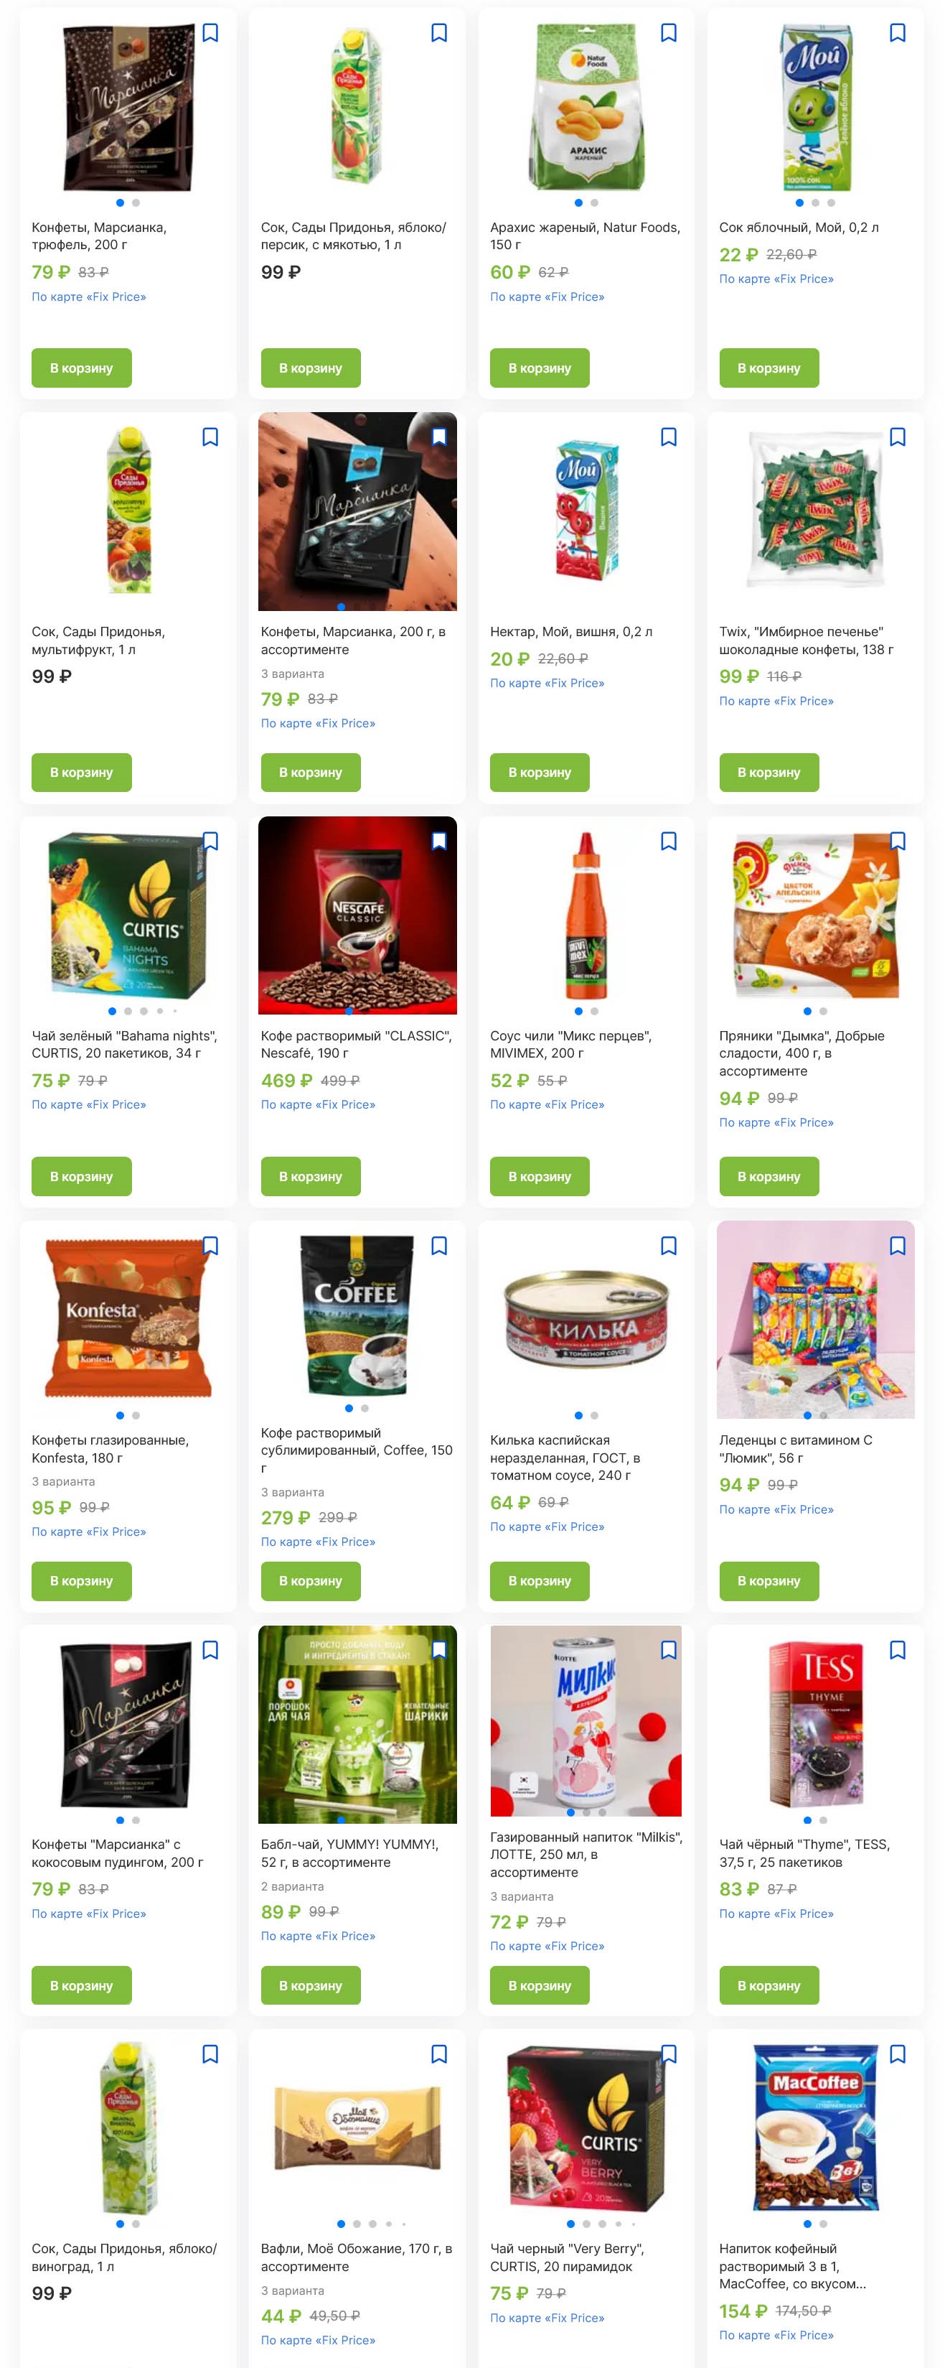
Task: View the CURTIS Very Berry tea picture
Action: pyautogui.click(x=586, y=2128)
